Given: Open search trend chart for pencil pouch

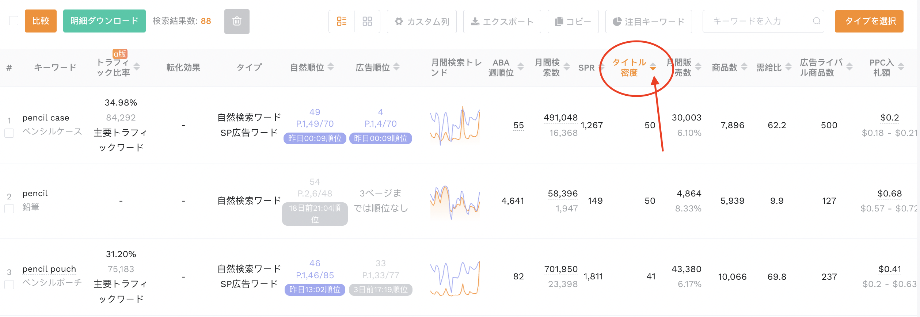Looking at the screenshot, I should (x=455, y=278).
